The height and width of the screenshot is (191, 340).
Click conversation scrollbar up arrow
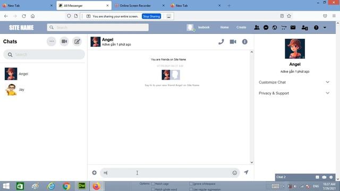click(x=251, y=52)
